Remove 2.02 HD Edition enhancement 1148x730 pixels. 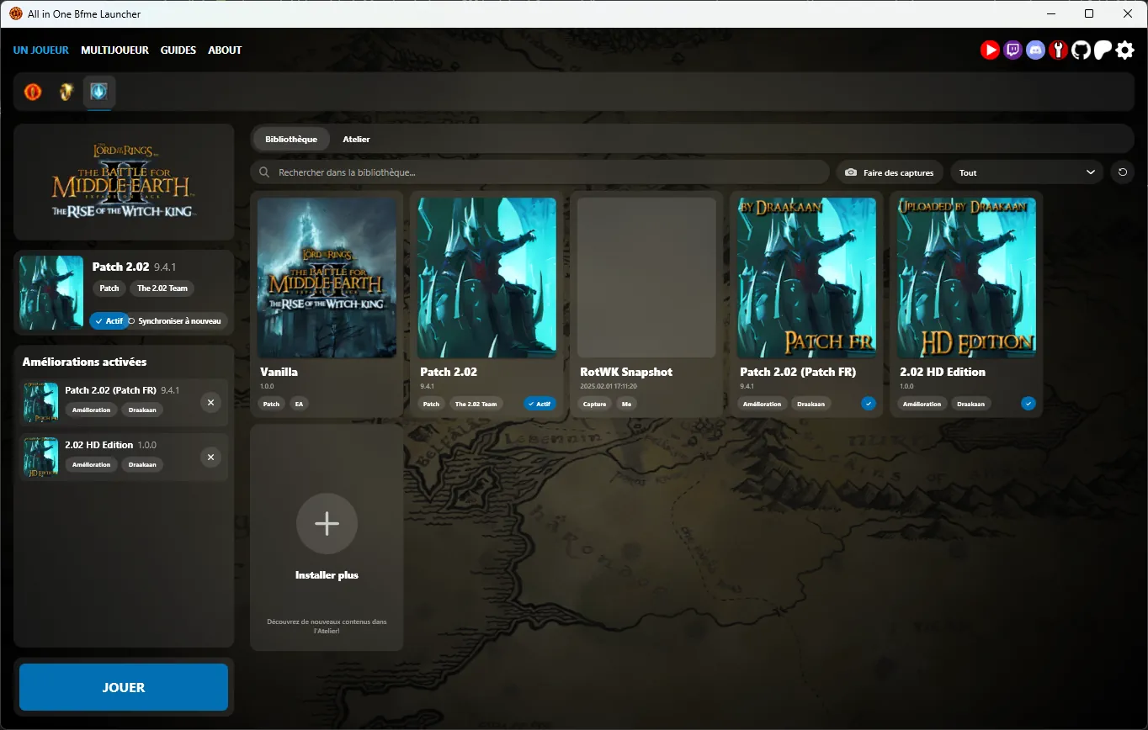click(210, 458)
